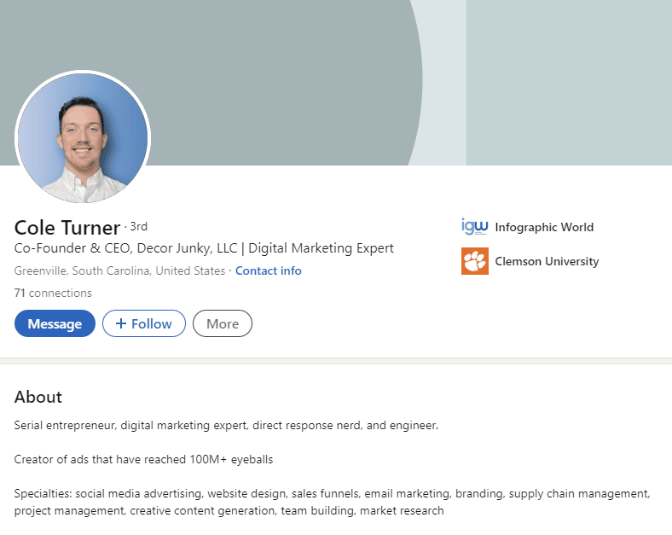This screenshot has height=535, width=672.
Task: Click the Infographic World igw logo icon
Action: click(x=474, y=226)
